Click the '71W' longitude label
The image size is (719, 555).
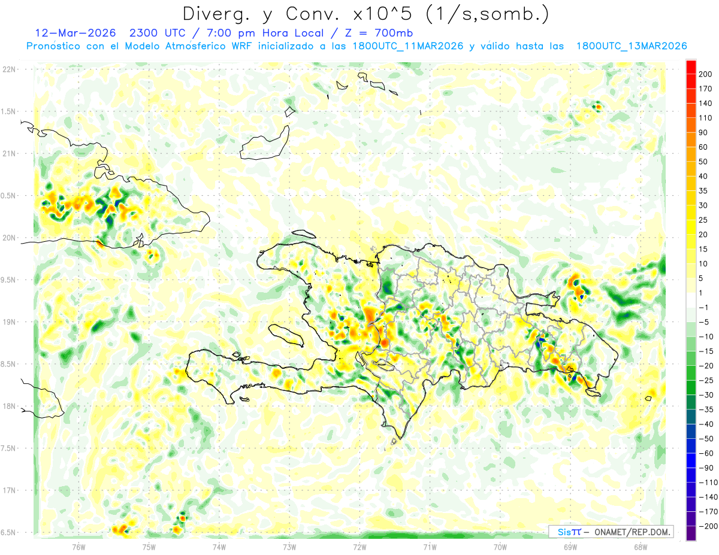click(430, 548)
